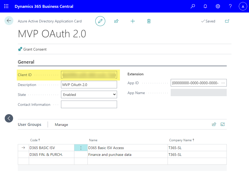Sort by the Company Name column header
The height and width of the screenshot is (172, 249).
[x=182, y=140]
